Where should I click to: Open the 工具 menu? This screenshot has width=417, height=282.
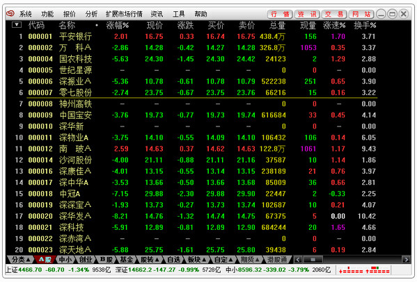(179, 14)
